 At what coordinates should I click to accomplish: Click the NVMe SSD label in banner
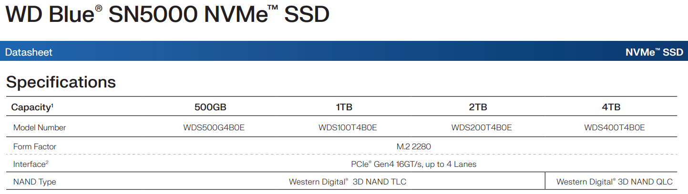point(654,52)
